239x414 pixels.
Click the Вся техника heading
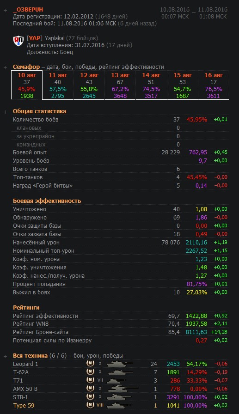[x=31, y=356]
